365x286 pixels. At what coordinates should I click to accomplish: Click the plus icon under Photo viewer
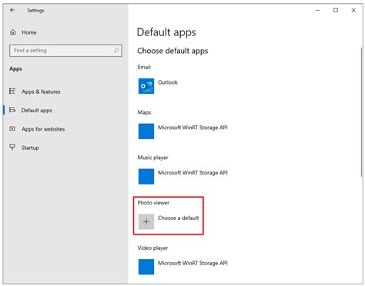(x=146, y=221)
